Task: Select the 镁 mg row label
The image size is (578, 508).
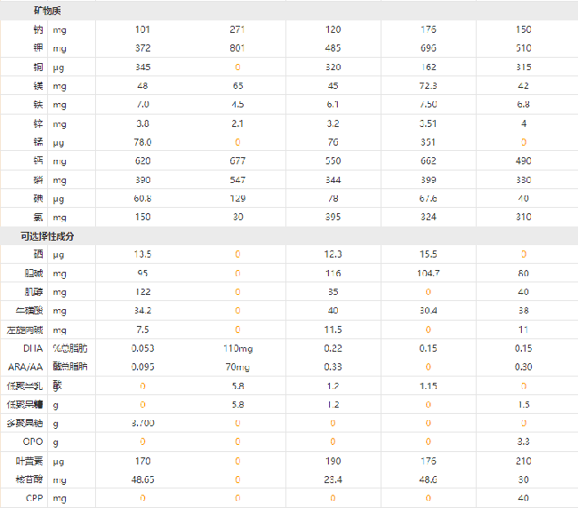Action: pyautogui.click(x=38, y=86)
